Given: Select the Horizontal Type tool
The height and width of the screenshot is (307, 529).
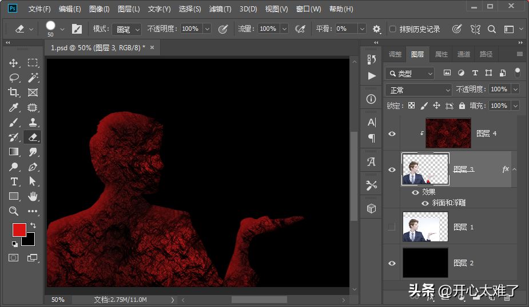Looking at the screenshot, I should click(x=14, y=181).
